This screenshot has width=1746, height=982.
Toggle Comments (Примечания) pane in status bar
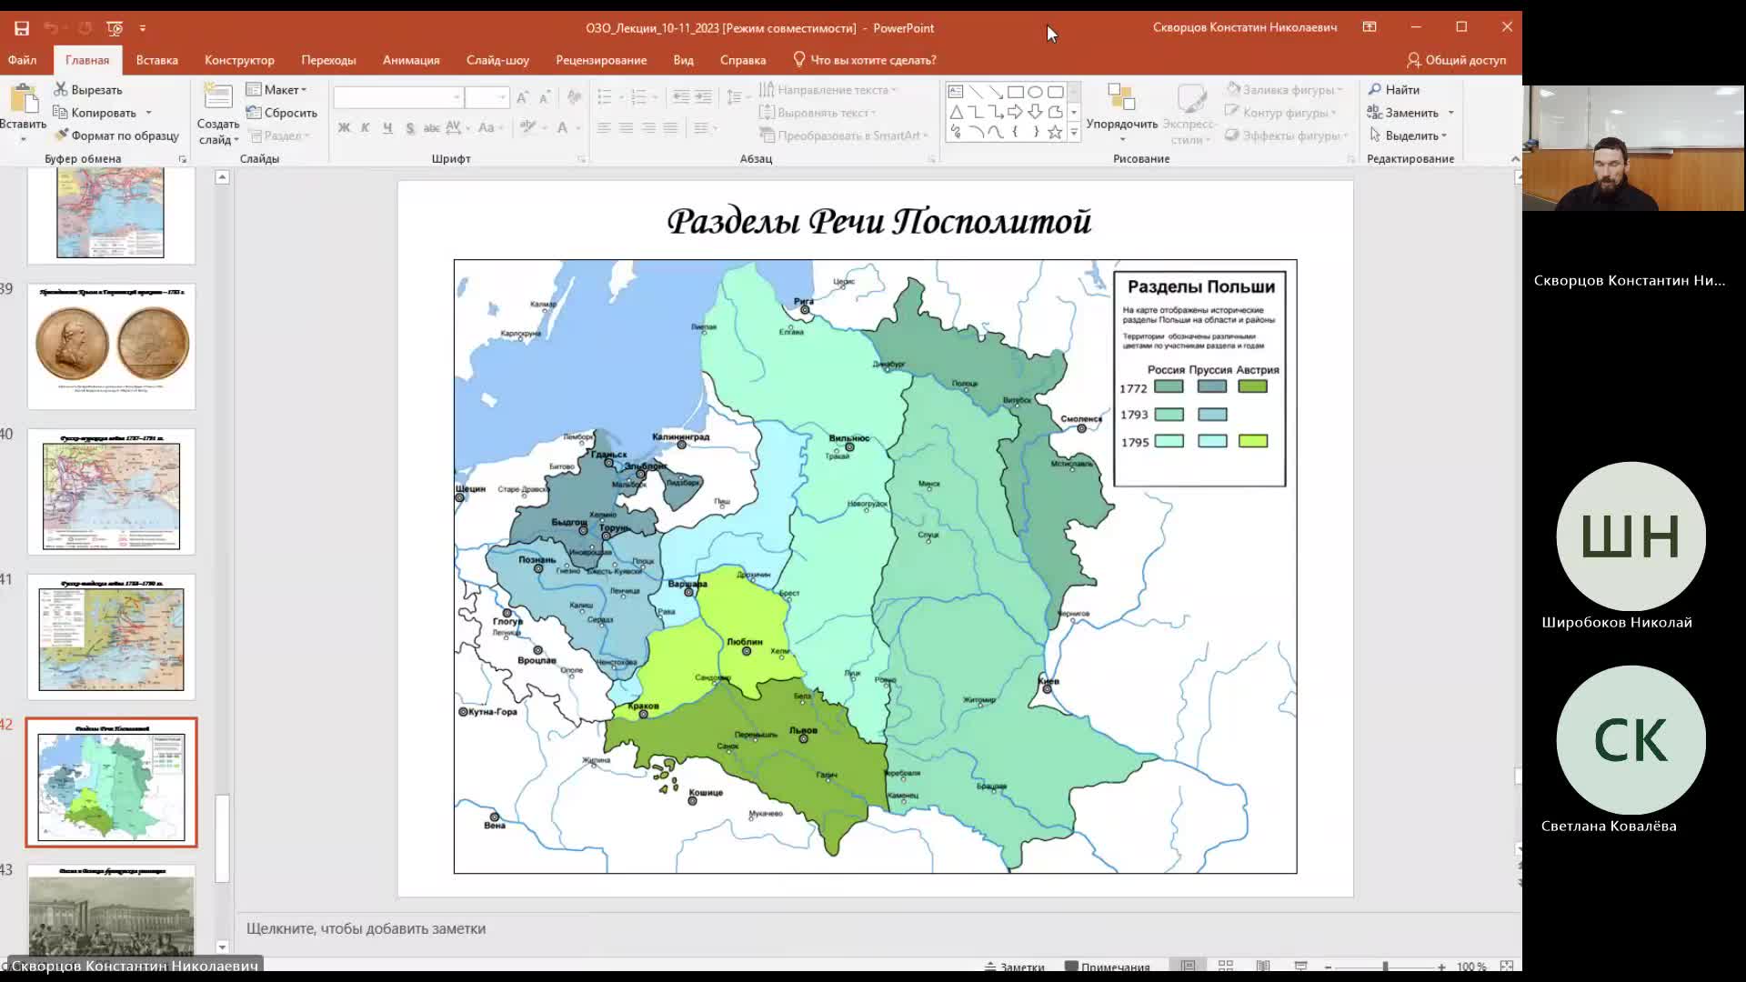1108,967
